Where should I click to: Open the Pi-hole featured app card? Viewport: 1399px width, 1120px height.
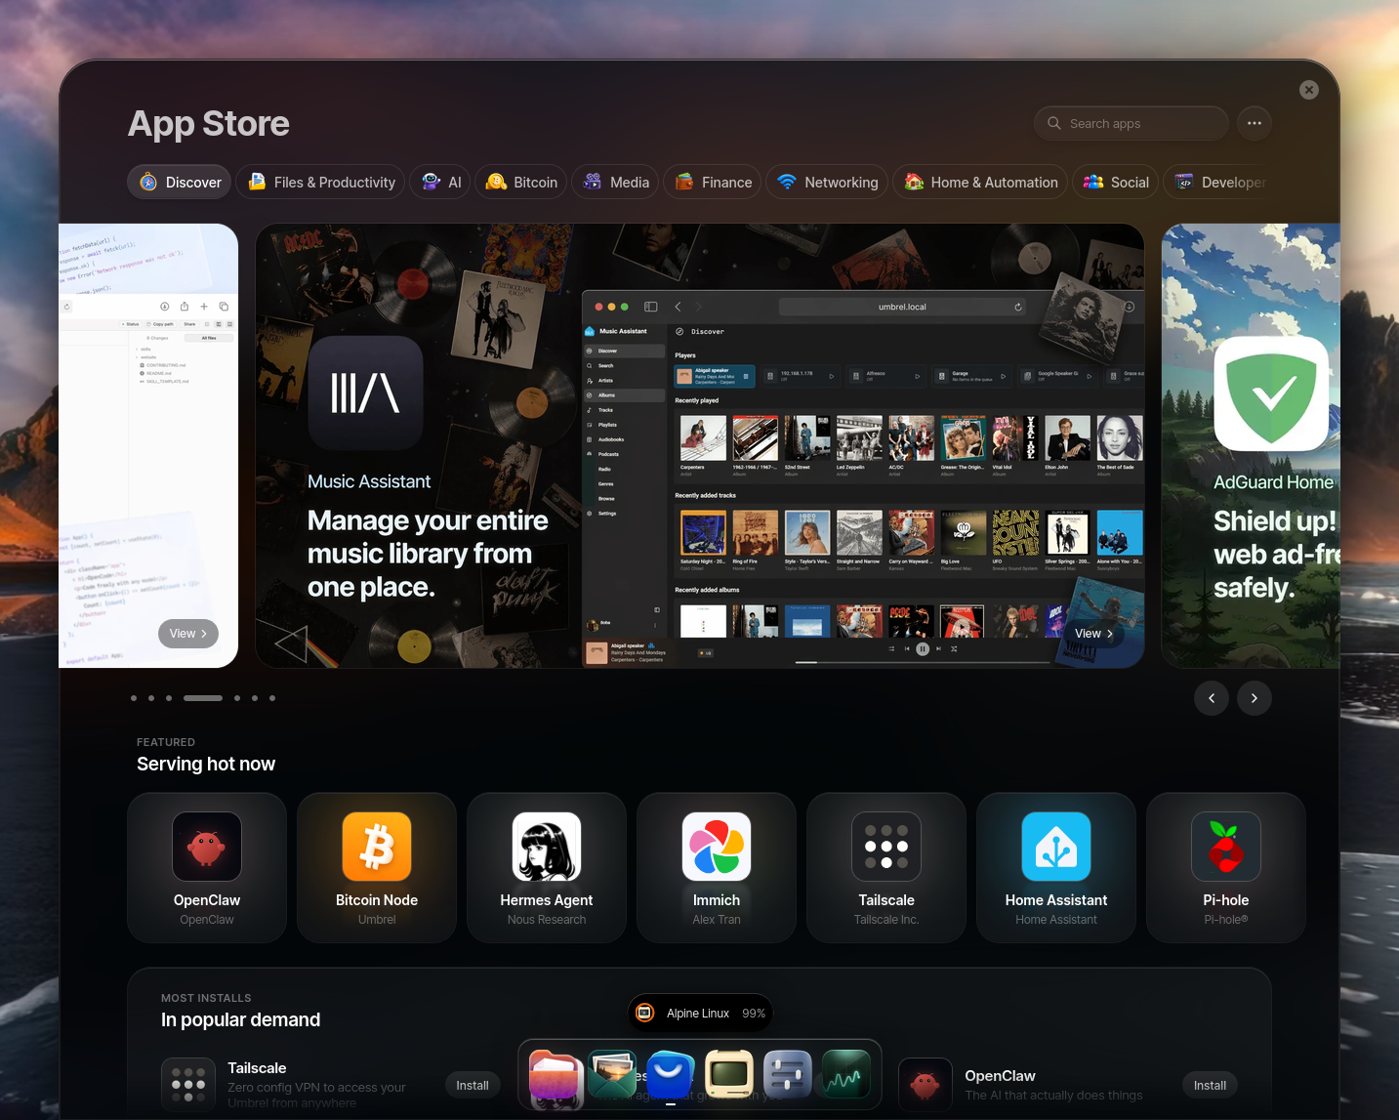[1226, 867]
